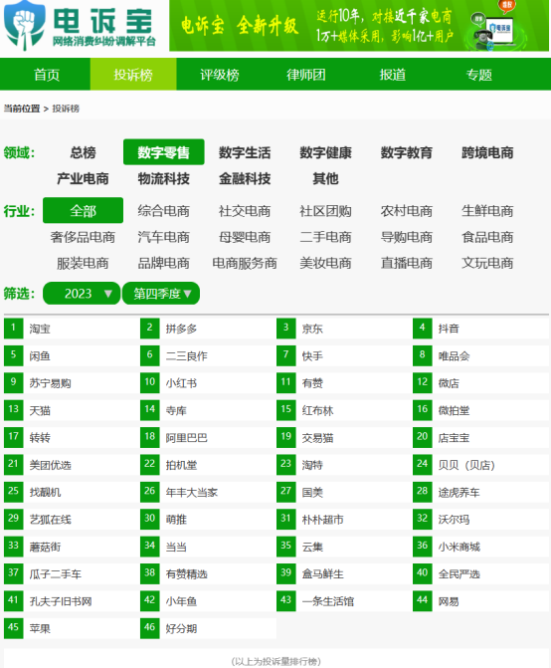Filter by 二手电商 industry
This screenshot has width=551, height=668.
coord(325,237)
